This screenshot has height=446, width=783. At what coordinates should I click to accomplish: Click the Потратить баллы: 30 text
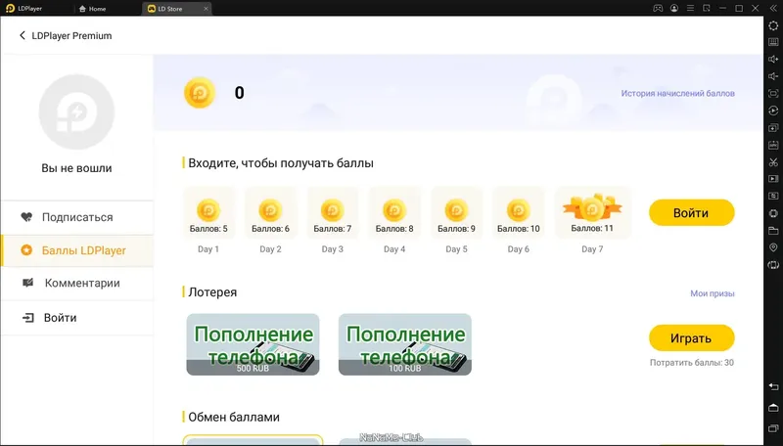(x=692, y=363)
